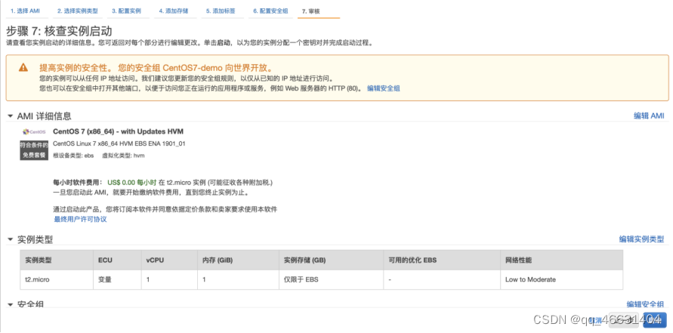Image resolution: width=673 pixels, height=333 pixels.
Task: Click the Low to Moderate cell
Action: coord(561,280)
